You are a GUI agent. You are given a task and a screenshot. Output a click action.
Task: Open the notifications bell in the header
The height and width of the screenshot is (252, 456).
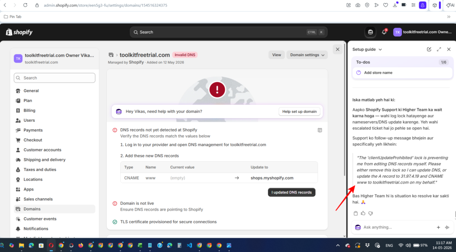coord(384,32)
